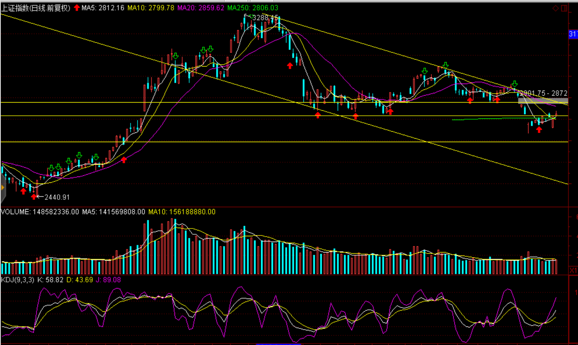Click the X1 volume scale marker

[x=573, y=270]
